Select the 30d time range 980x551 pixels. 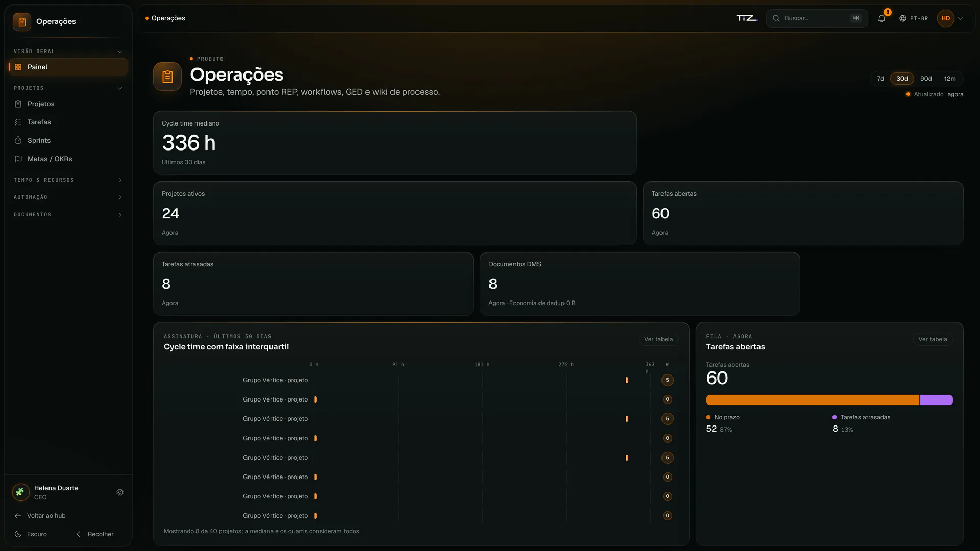click(902, 79)
